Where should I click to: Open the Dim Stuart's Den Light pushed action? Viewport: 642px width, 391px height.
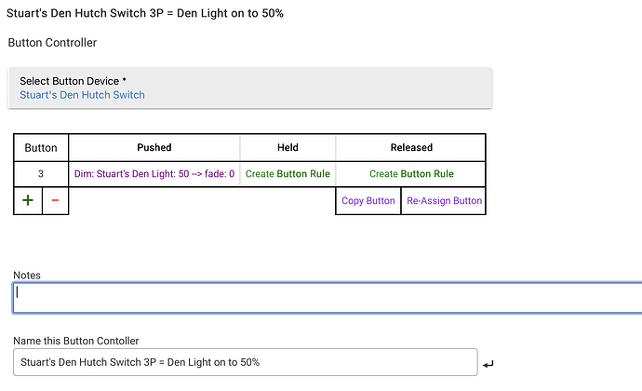click(x=154, y=174)
